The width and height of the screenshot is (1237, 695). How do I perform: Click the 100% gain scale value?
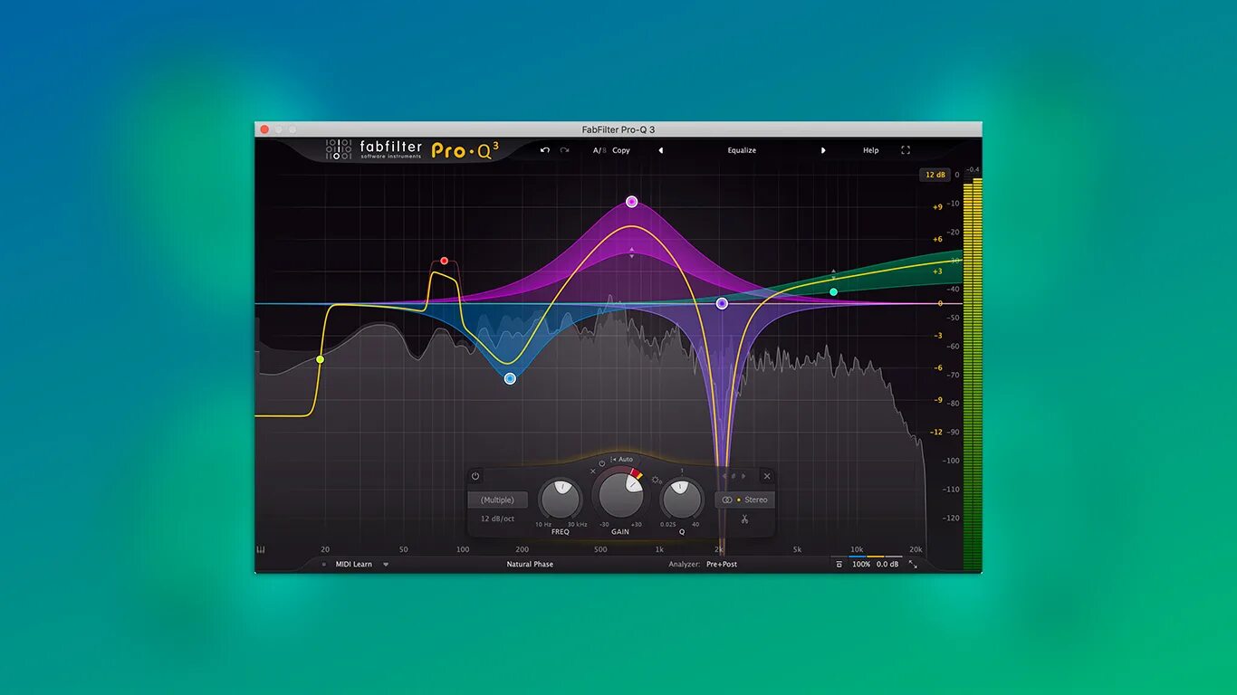point(861,565)
